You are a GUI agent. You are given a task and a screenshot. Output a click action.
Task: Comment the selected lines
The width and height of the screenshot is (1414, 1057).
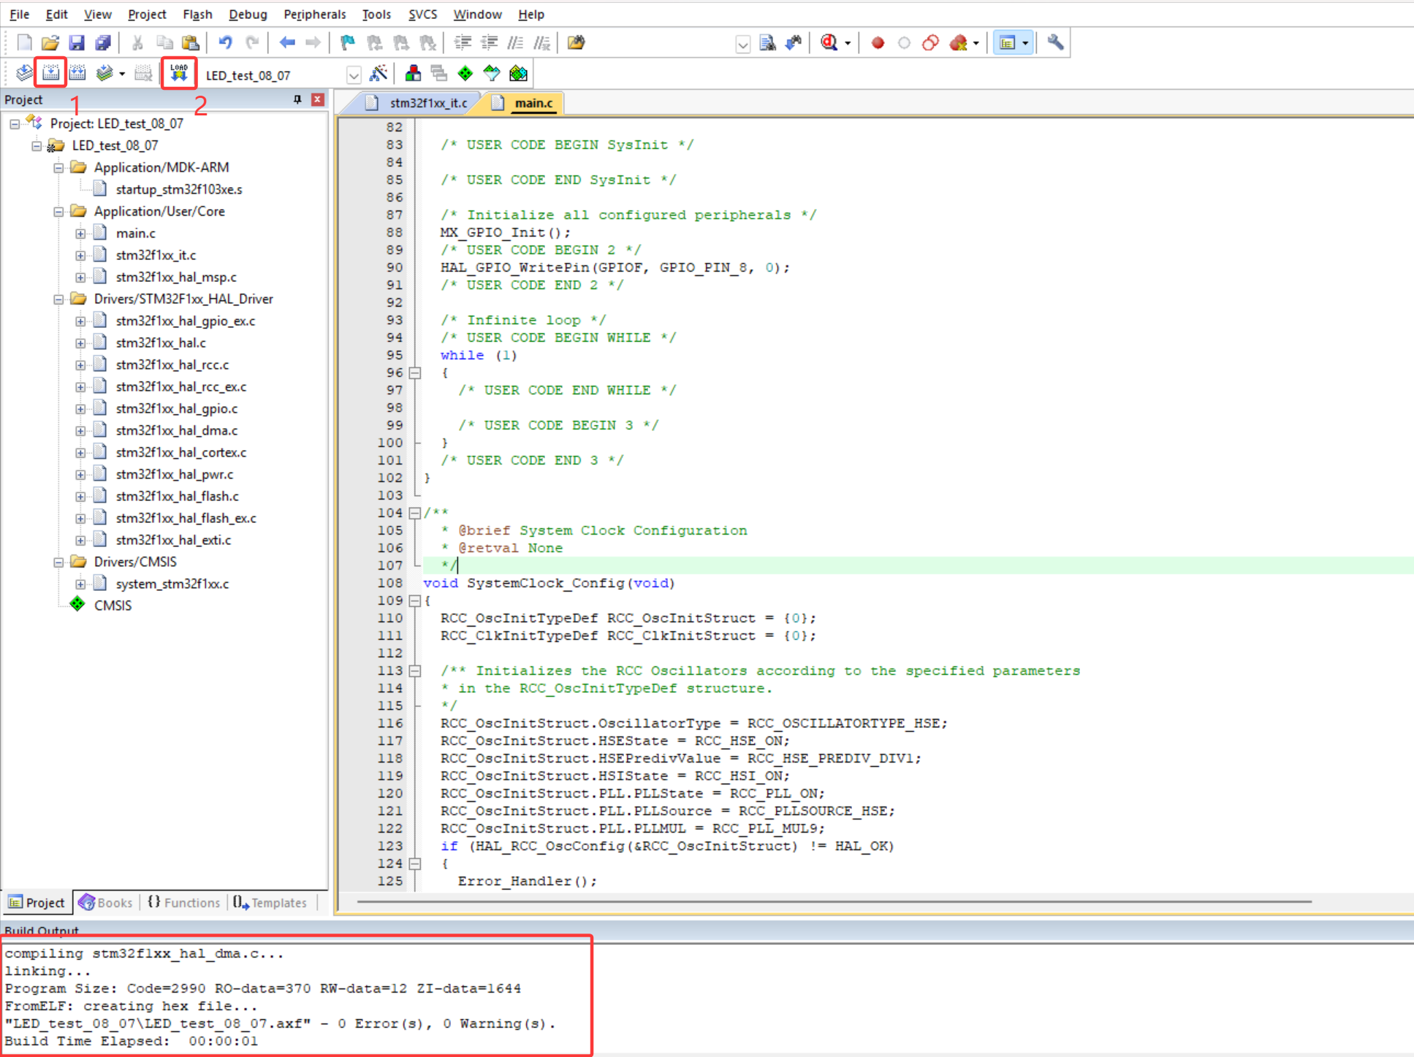(515, 42)
